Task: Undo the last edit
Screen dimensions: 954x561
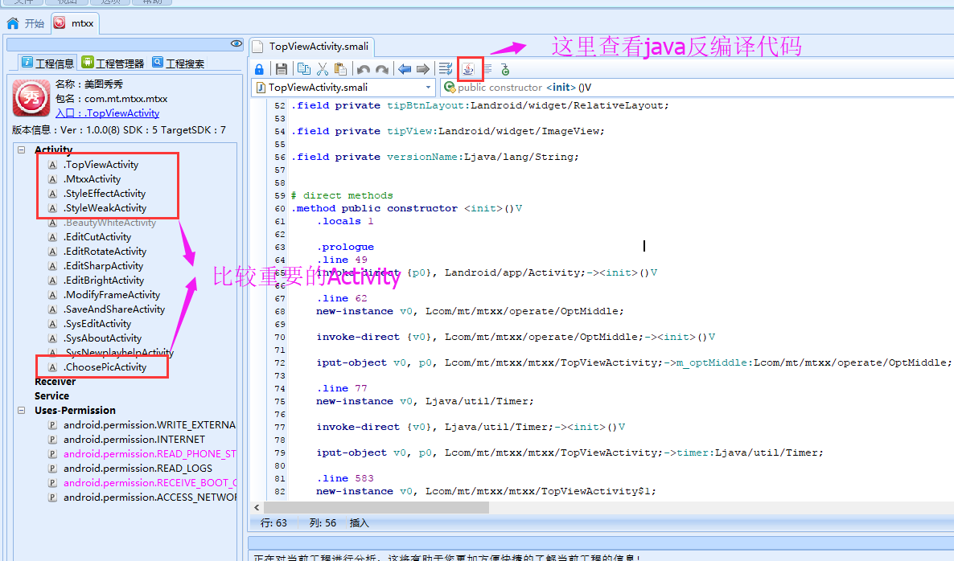Action: tap(364, 69)
